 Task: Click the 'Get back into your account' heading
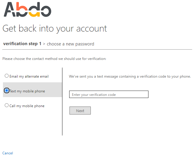pos(55,29)
